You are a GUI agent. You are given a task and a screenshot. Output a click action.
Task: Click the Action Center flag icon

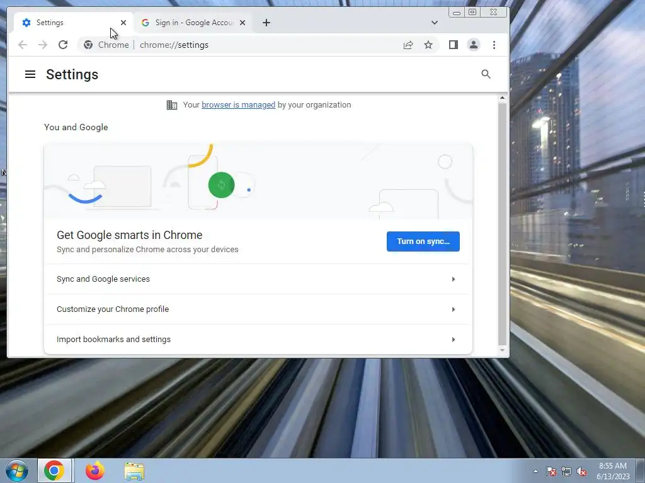551,471
